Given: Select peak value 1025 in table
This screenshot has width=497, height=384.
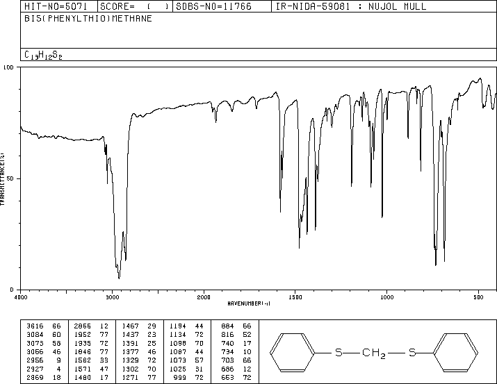Looking at the screenshot, I should pyautogui.click(x=178, y=369).
